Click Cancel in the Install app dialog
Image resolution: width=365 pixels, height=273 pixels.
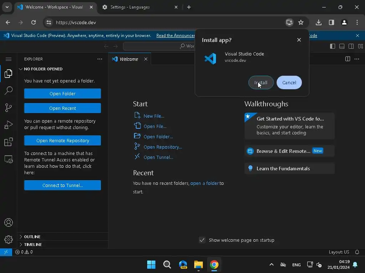[x=289, y=82]
